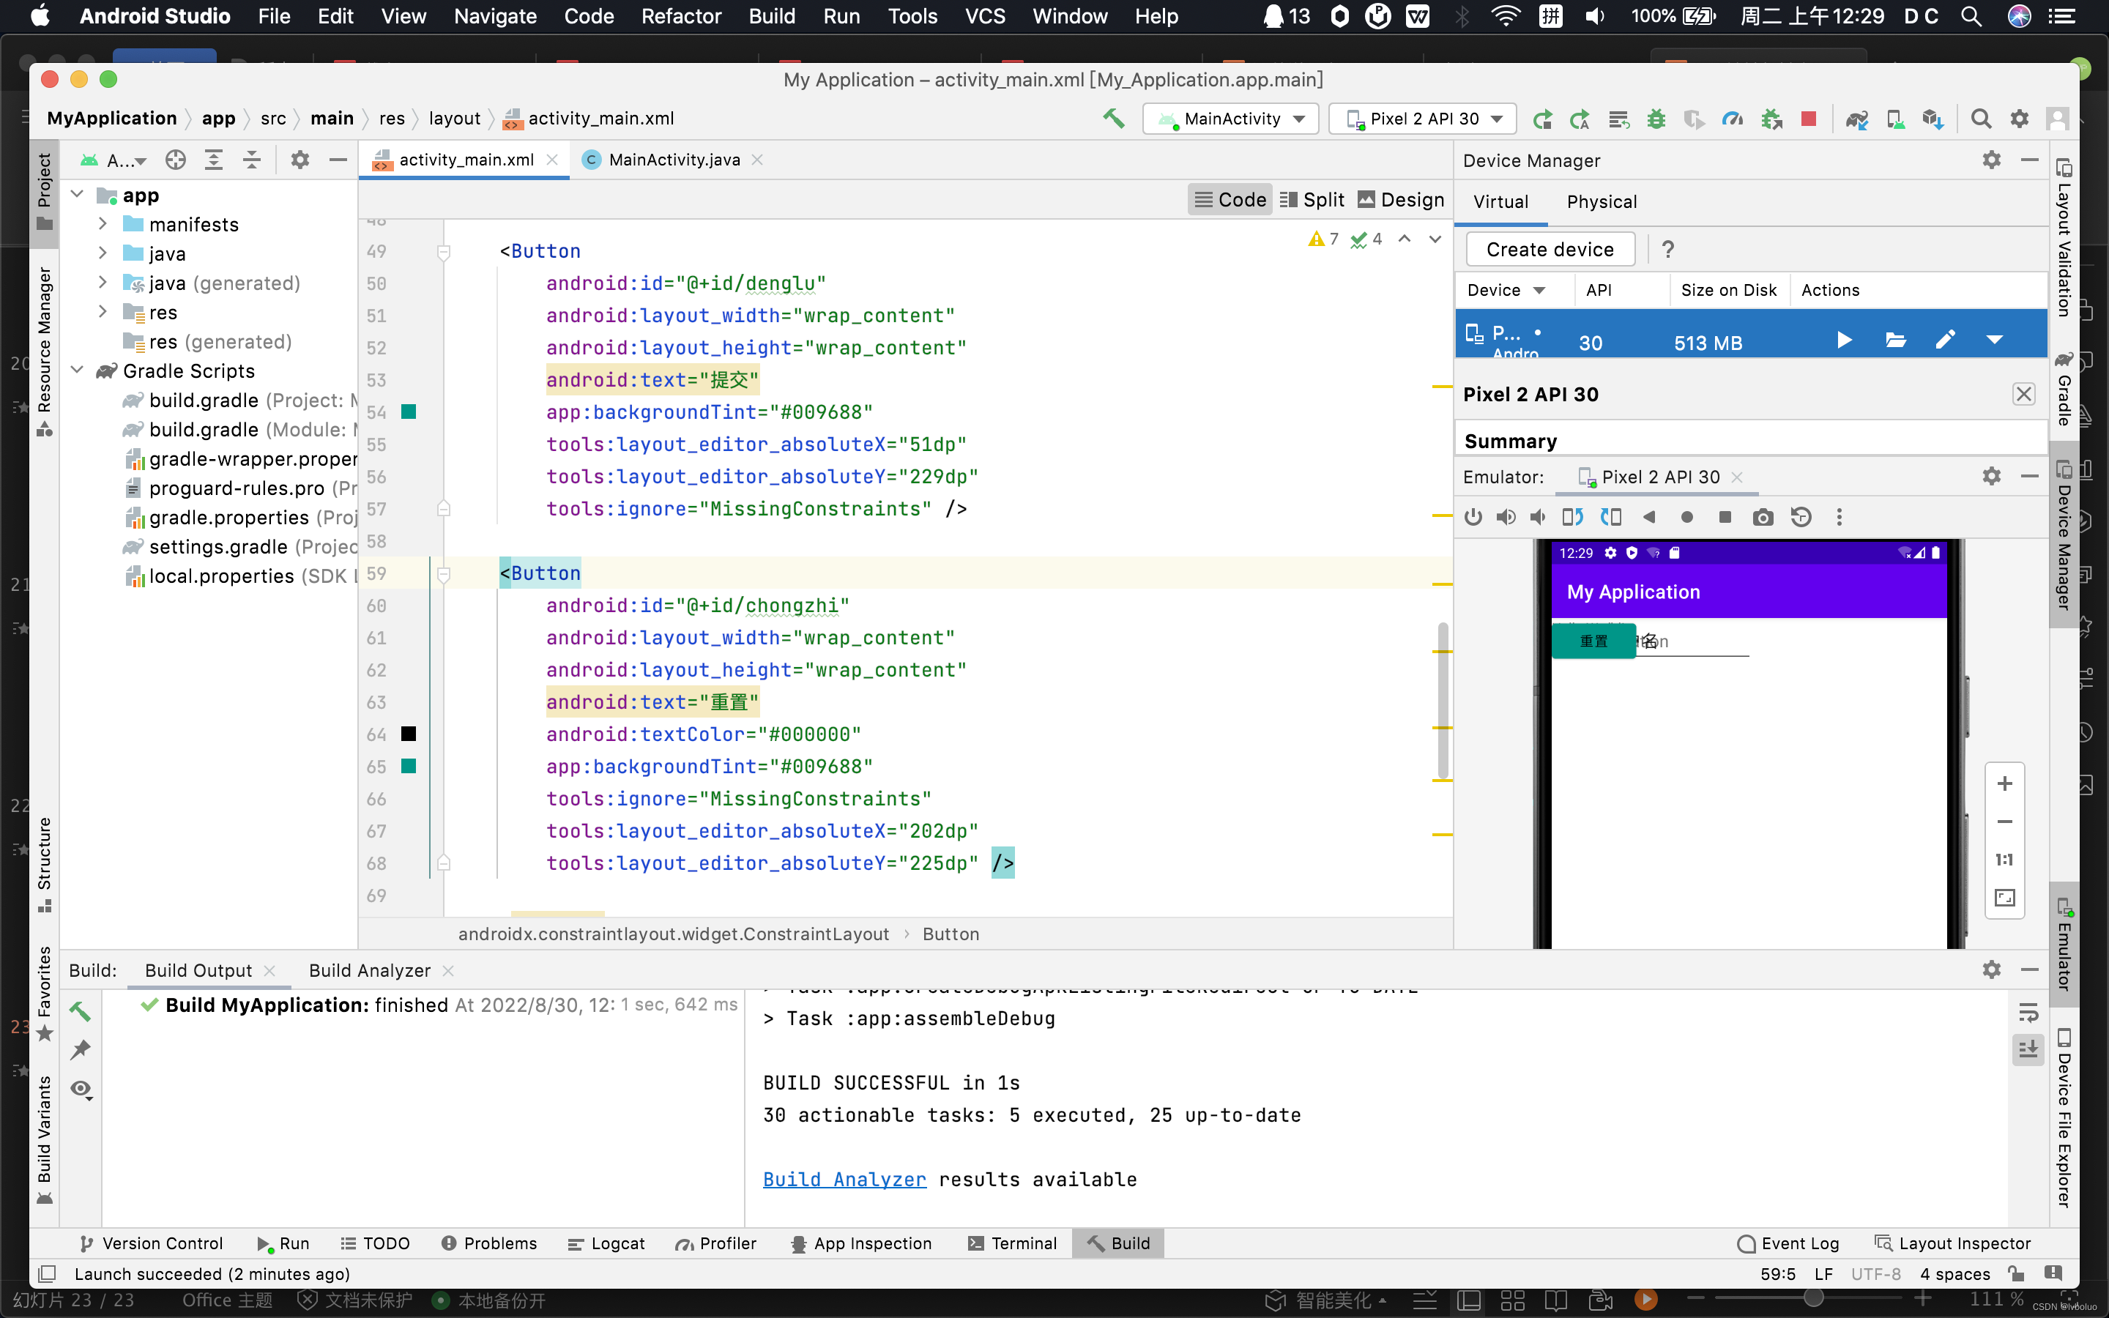This screenshot has width=2109, height=1318.
Task: Click the red Stop app icon
Action: tap(1808, 119)
